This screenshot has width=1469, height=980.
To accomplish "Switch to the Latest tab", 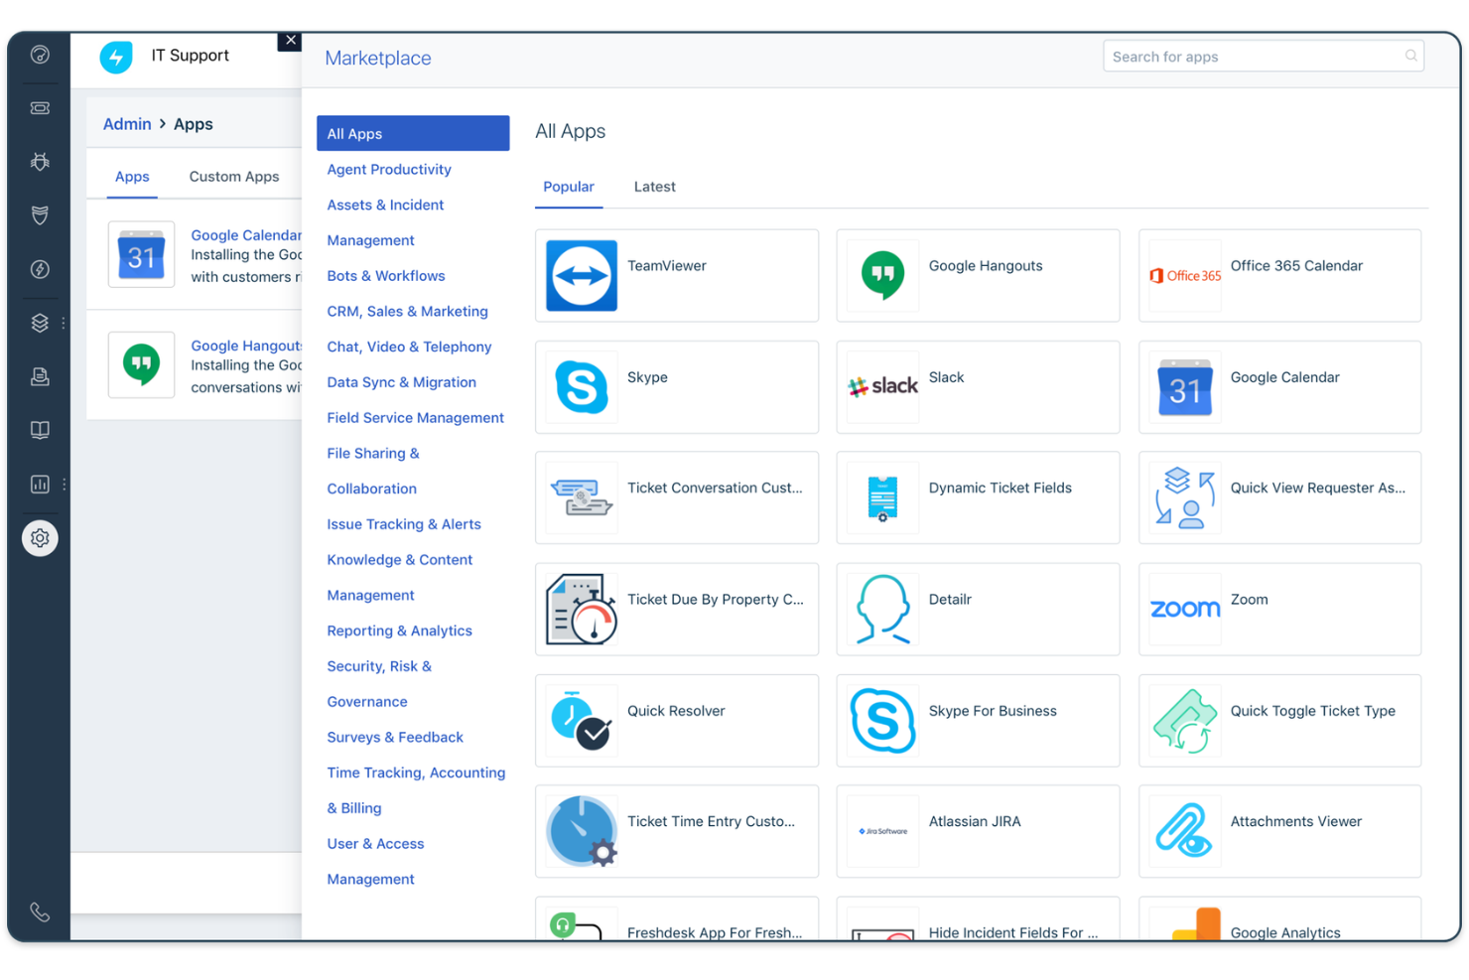I will 654,187.
